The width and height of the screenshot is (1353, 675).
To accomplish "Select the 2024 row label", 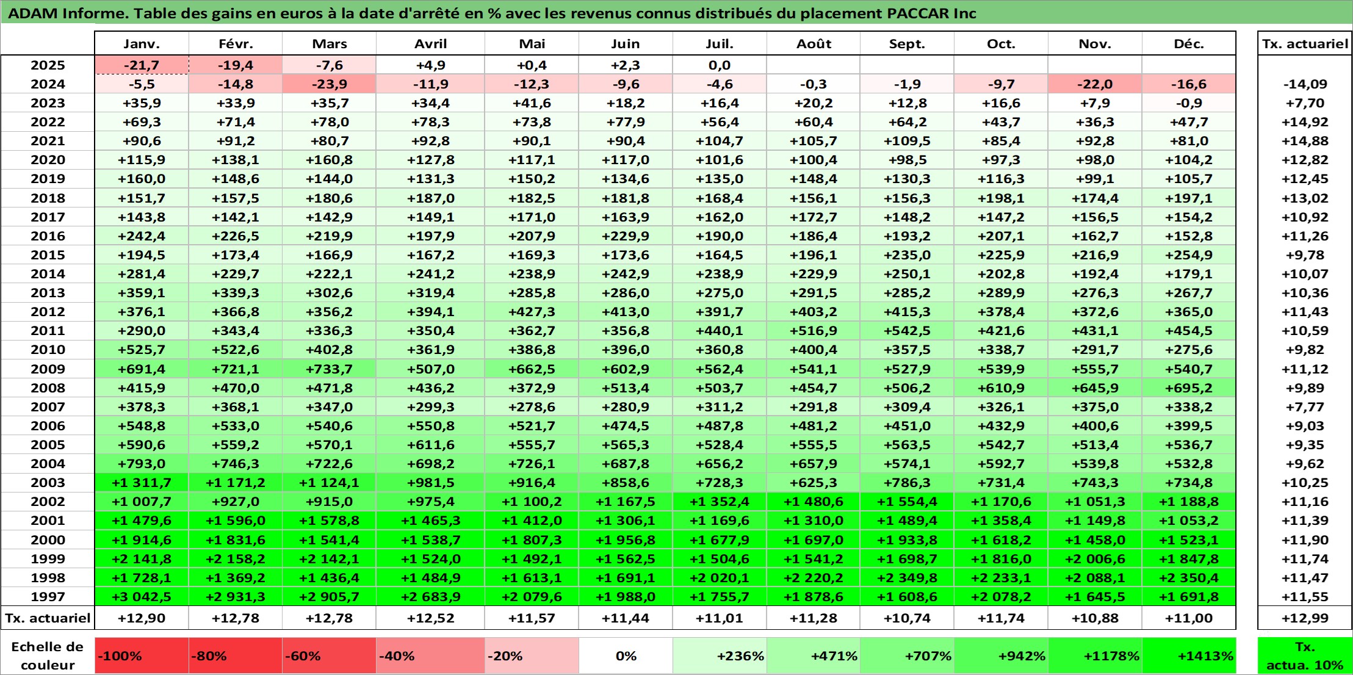I will point(48,84).
